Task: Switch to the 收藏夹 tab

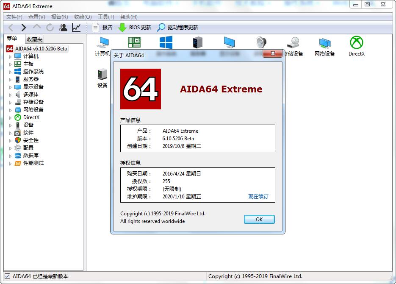Action: coord(35,39)
